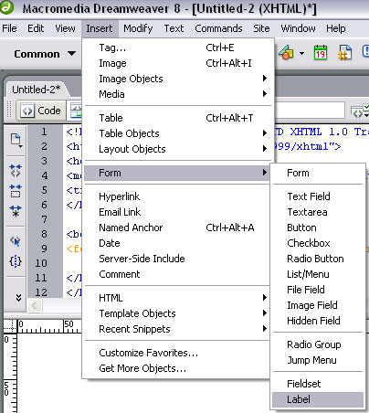Expand the Layout Objects submenu
This screenshot has width=369, height=413.
pyautogui.click(x=178, y=149)
